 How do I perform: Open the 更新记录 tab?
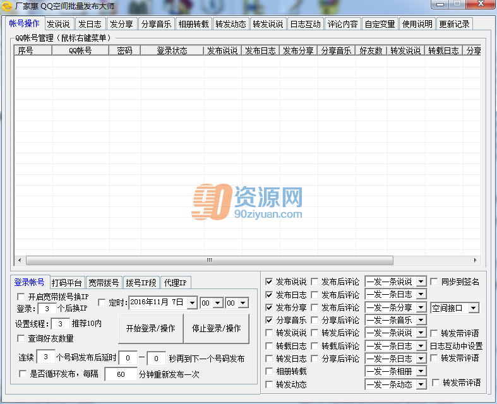454,24
